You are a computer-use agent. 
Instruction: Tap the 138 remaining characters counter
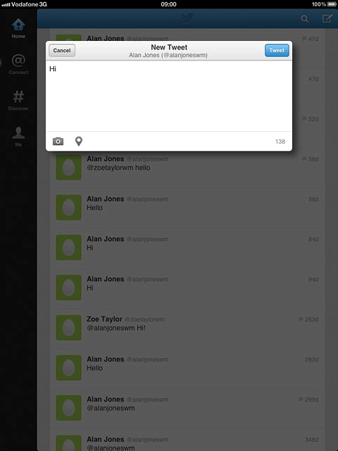[280, 142]
